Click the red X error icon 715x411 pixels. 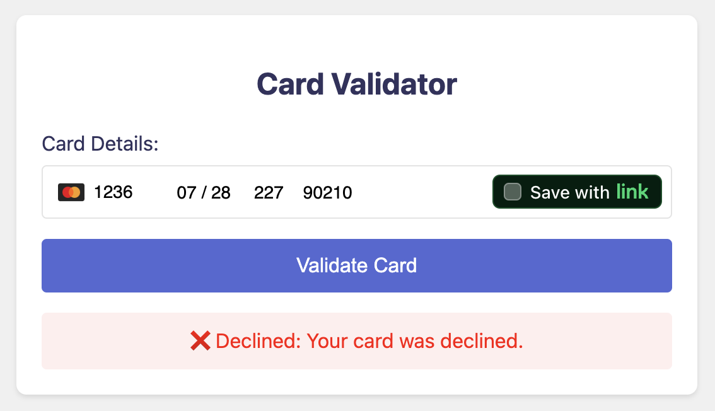click(200, 341)
